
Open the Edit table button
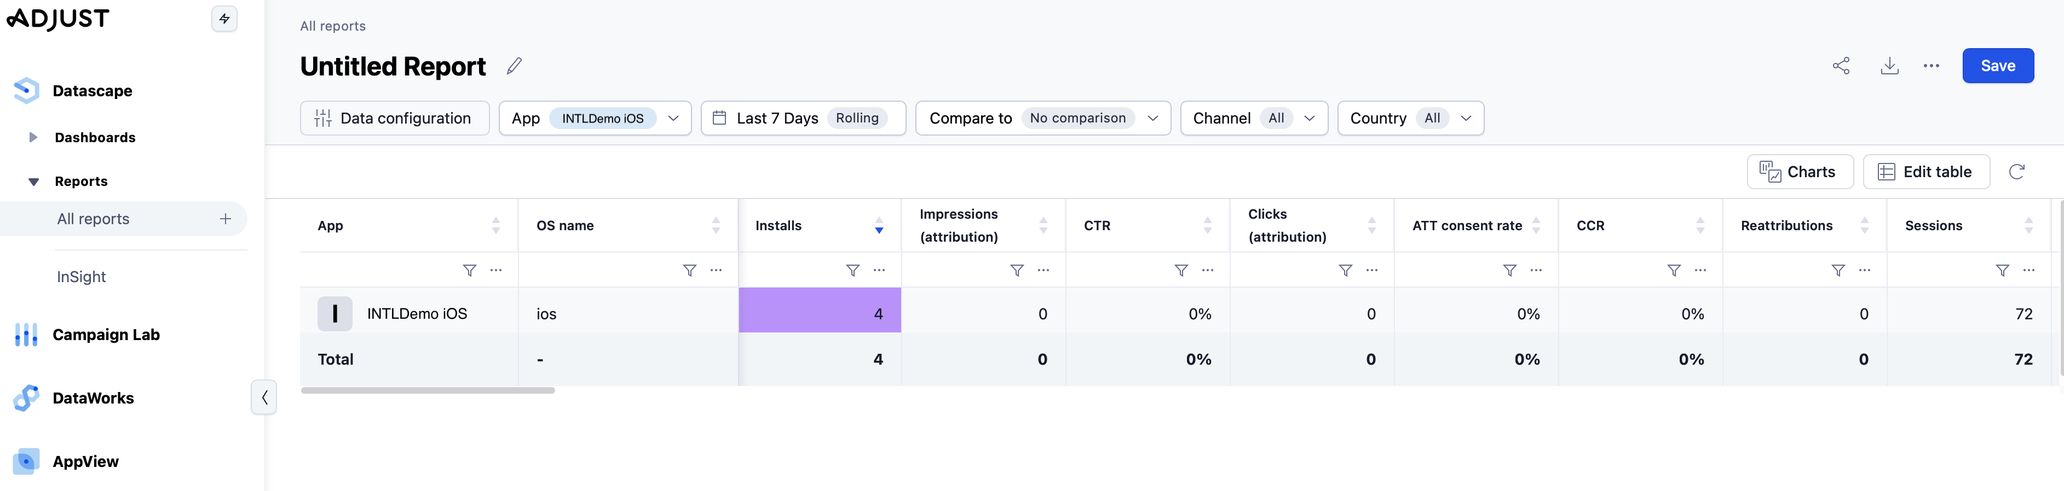click(1925, 172)
